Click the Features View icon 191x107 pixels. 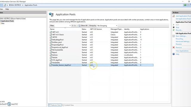point(50,105)
